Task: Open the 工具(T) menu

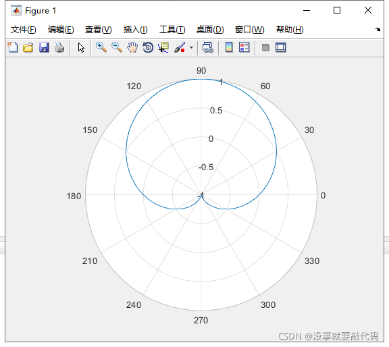Action: pyautogui.click(x=172, y=30)
